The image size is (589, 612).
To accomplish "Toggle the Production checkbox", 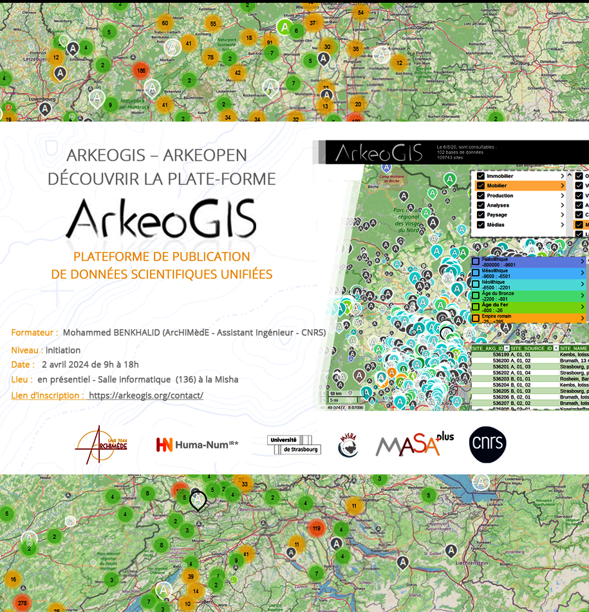I will 480,196.
